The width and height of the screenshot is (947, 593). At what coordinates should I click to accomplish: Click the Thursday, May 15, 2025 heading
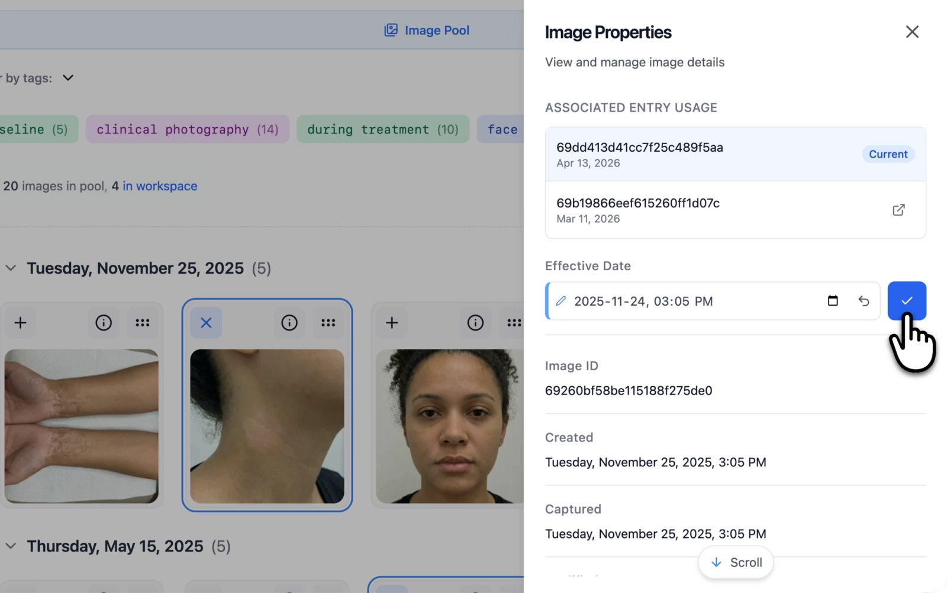click(115, 546)
